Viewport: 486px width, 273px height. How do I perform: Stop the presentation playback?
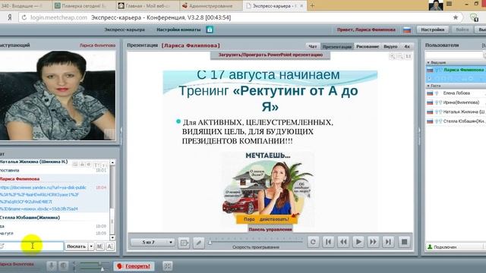404,242
